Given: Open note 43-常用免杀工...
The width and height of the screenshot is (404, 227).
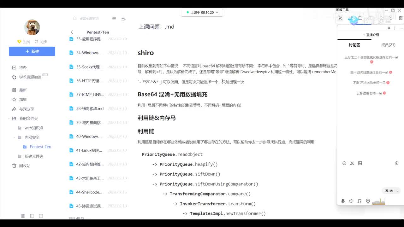Looking at the screenshot, I should [98, 178].
